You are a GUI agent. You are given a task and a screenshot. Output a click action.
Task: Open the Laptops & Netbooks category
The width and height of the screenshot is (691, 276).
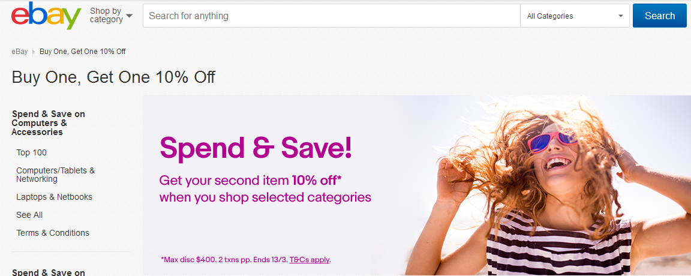(x=54, y=197)
